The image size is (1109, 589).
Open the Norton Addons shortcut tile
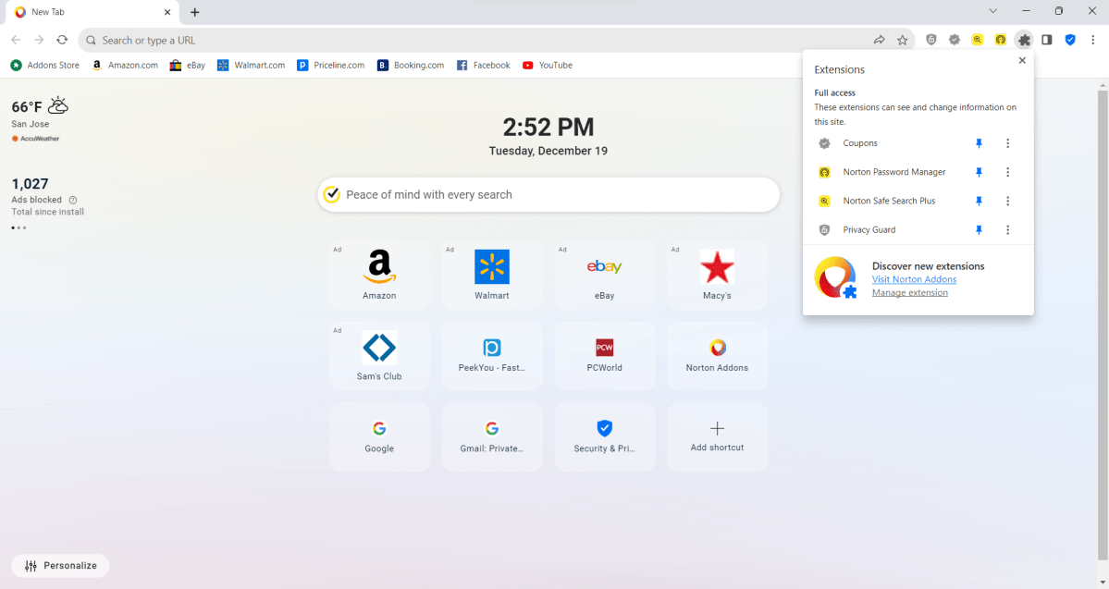tap(717, 356)
